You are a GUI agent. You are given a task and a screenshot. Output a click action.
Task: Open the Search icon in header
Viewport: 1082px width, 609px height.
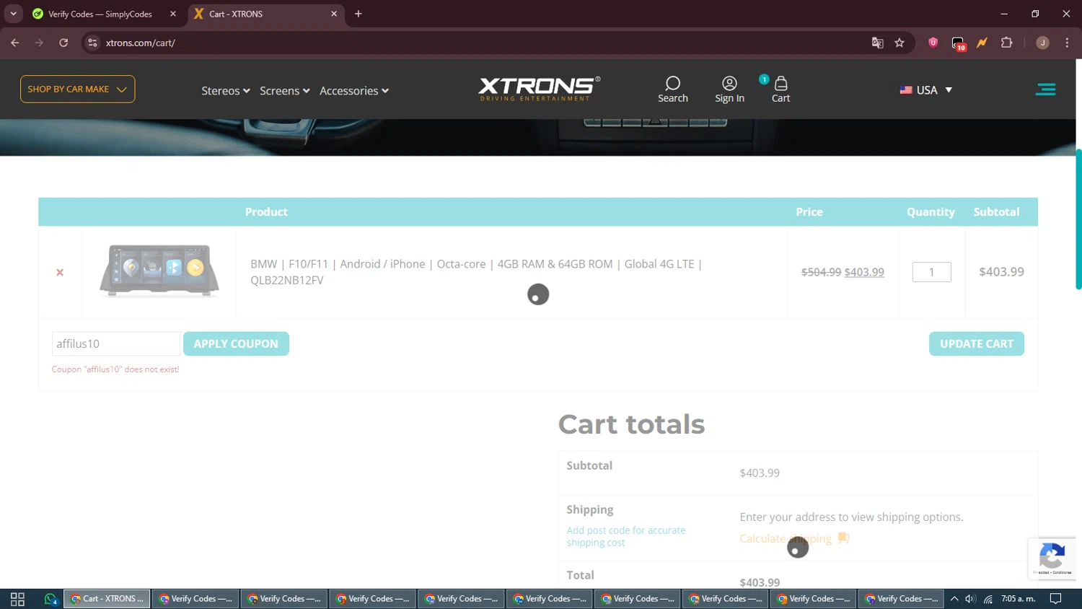672,89
